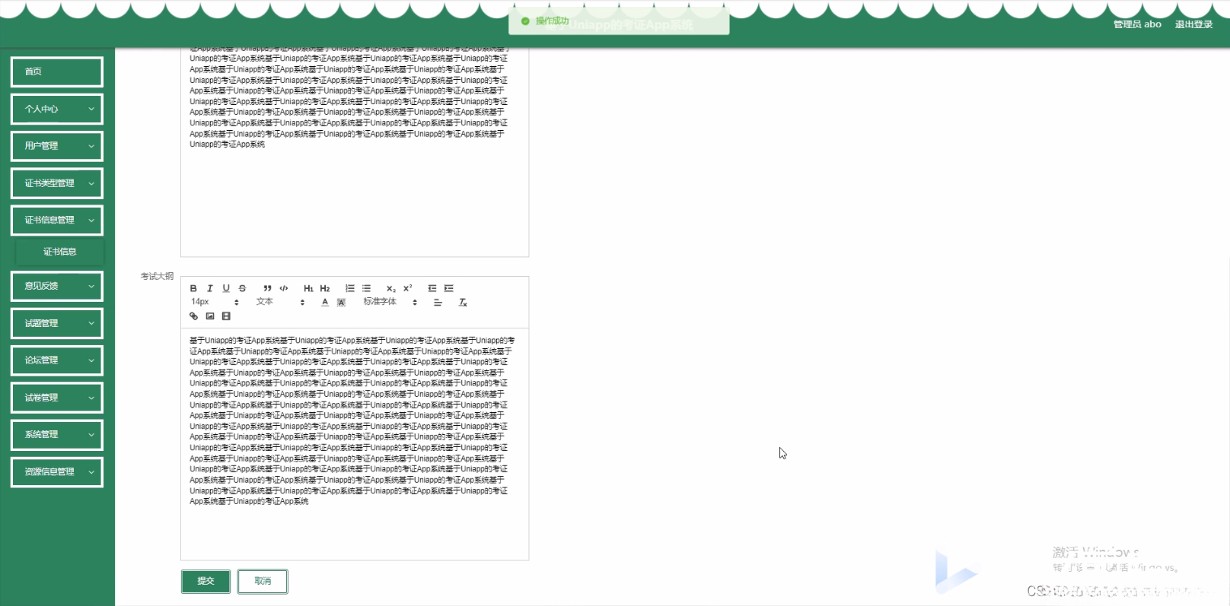
Task: Increase the text indent
Action: (x=449, y=288)
